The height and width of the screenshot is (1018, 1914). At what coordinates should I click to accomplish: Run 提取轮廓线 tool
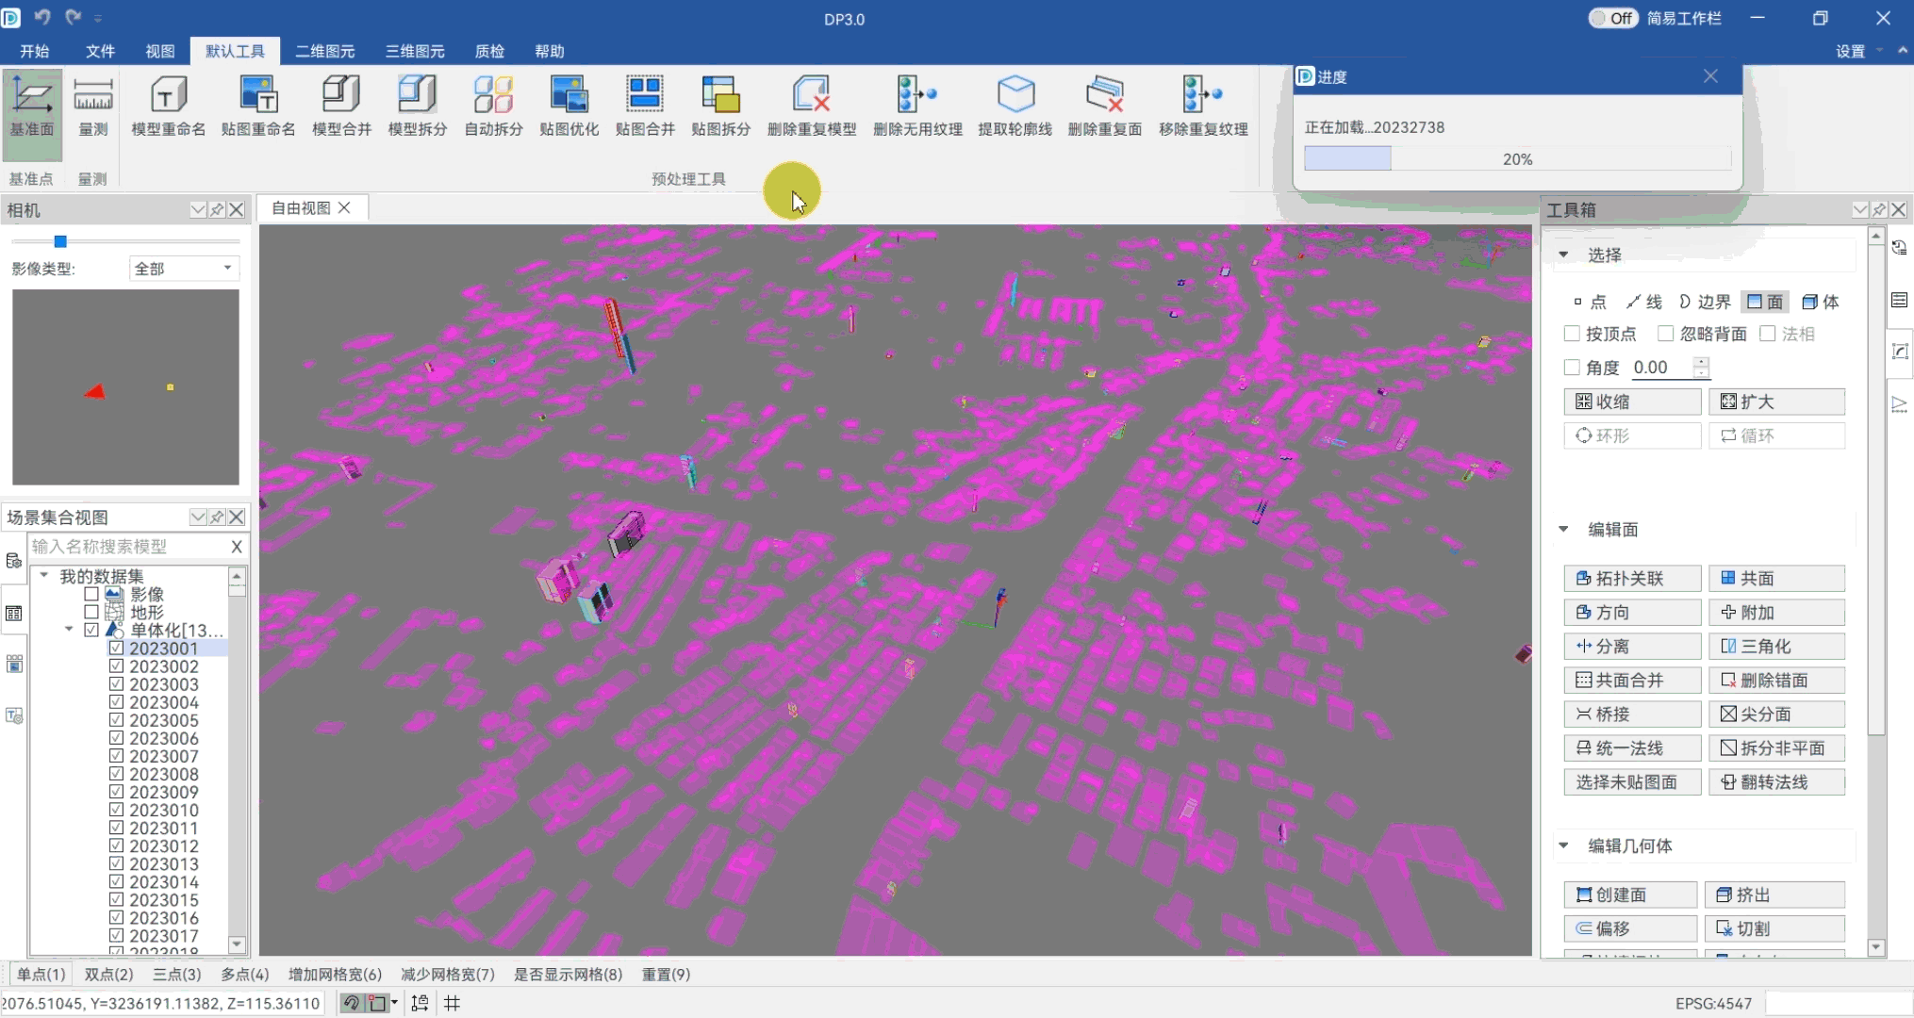click(x=1015, y=108)
